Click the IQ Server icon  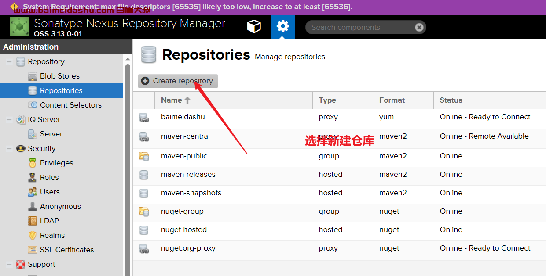[x=20, y=119]
